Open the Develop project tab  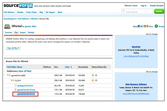point(31,32)
